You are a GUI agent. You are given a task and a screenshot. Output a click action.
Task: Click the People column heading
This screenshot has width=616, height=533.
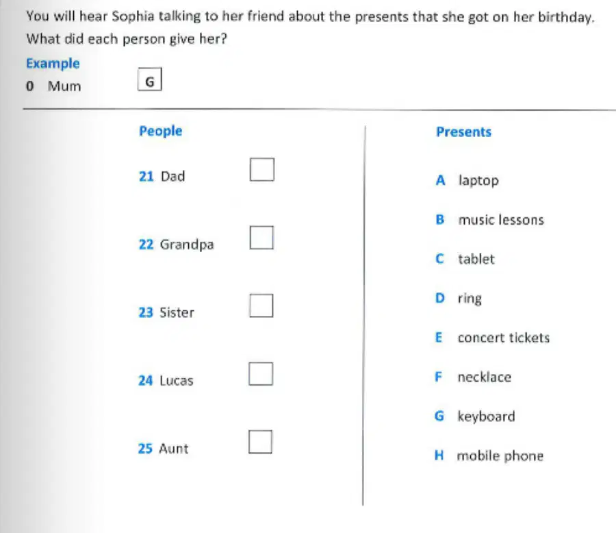click(161, 131)
